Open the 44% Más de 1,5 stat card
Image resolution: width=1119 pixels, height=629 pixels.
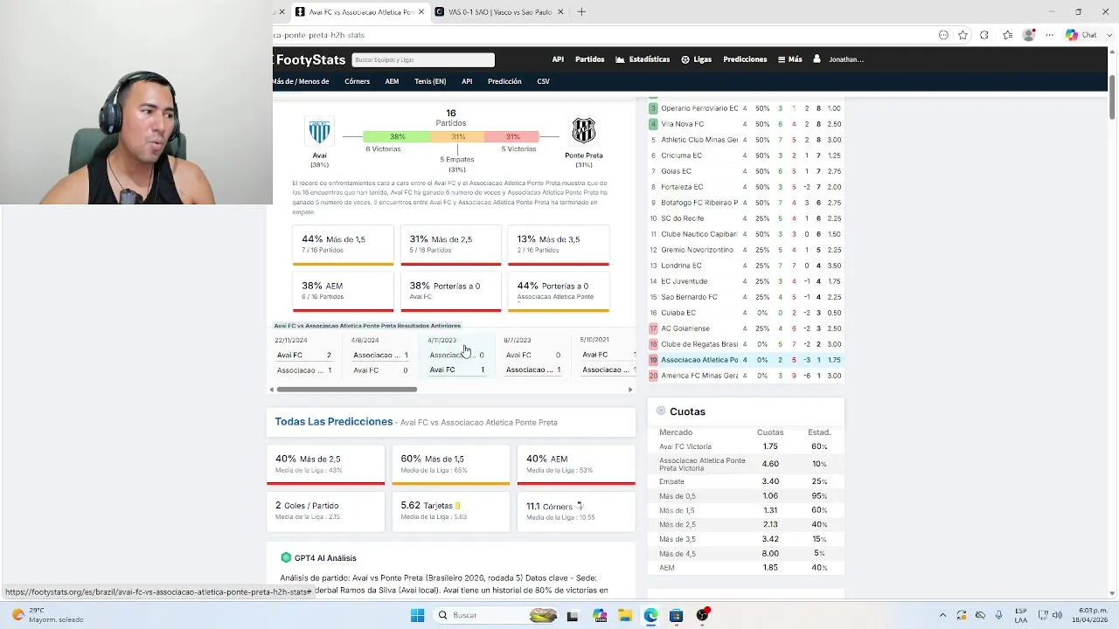click(343, 245)
